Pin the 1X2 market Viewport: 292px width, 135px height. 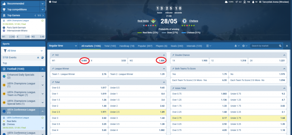click(x=53, y=55)
